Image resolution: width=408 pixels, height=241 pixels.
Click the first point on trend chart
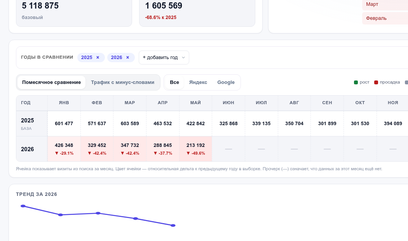[23, 206]
